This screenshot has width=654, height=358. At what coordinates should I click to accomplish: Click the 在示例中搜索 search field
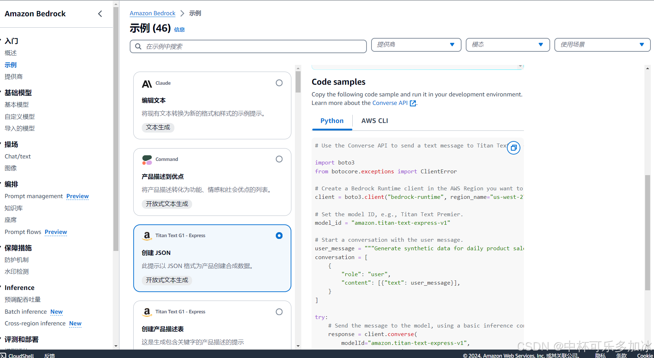click(248, 46)
